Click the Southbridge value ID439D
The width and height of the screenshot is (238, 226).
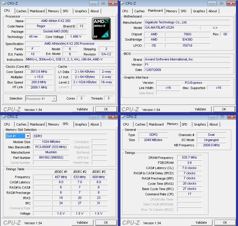point(187,39)
